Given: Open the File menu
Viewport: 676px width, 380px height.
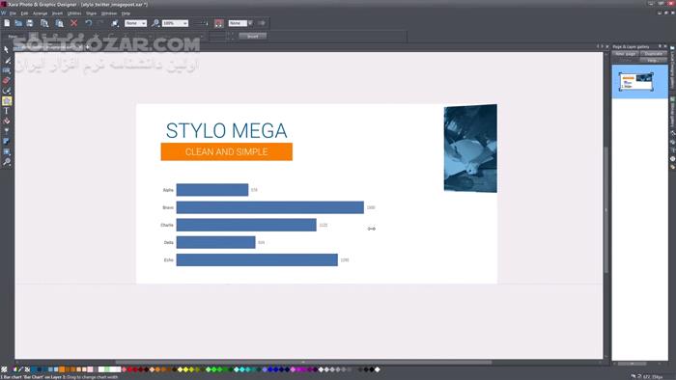Looking at the screenshot, I should click(x=13, y=14).
